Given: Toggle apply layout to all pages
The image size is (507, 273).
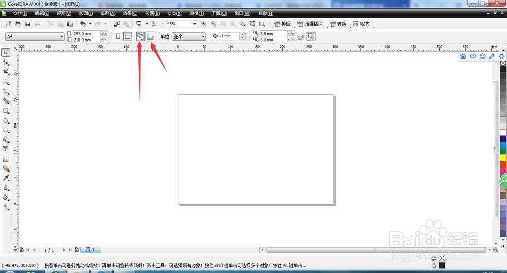Looking at the screenshot, I should point(140,36).
